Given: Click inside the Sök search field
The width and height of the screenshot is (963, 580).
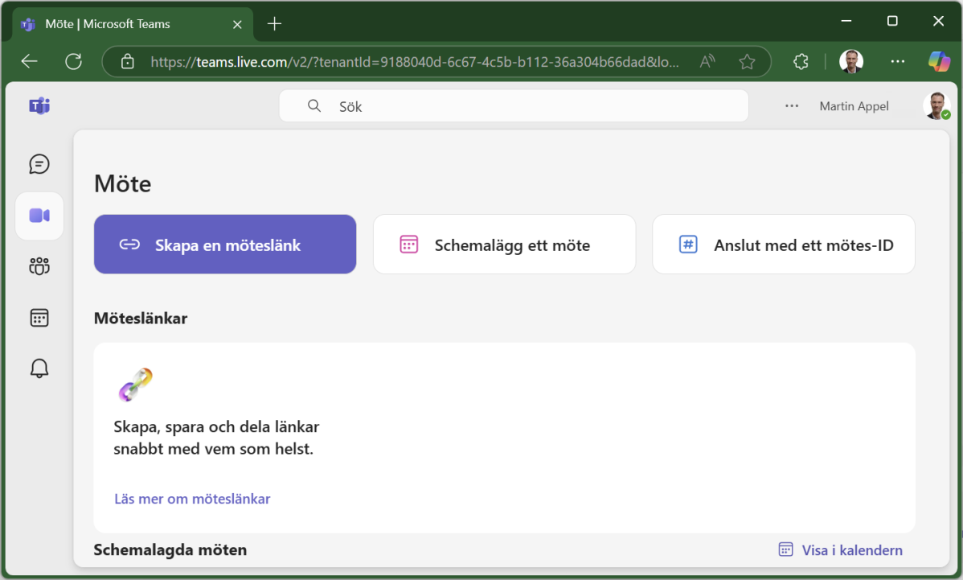Looking at the screenshot, I should tap(514, 105).
